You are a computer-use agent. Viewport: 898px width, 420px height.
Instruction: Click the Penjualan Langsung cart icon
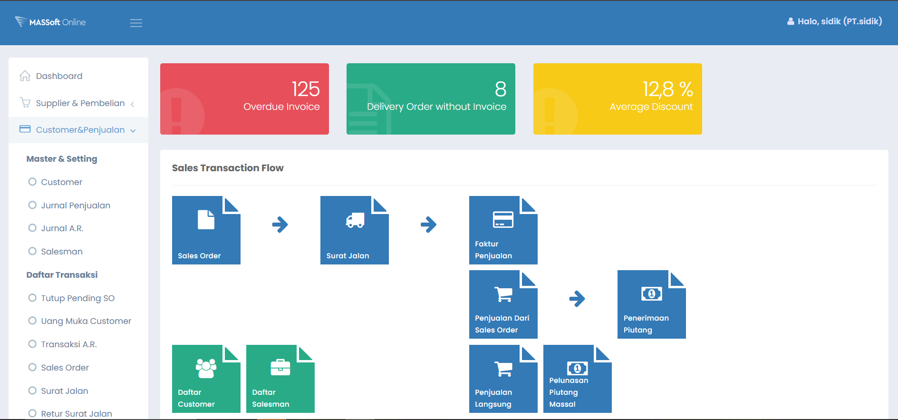pyautogui.click(x=503, y=369)
